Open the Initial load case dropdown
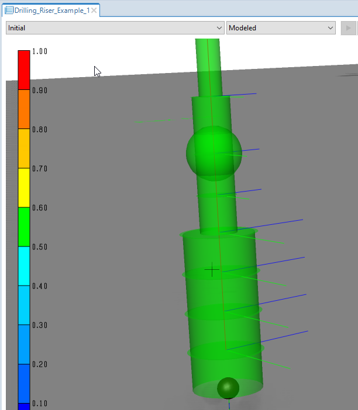The width and height of the screenshot is (358, 410). 115,27
